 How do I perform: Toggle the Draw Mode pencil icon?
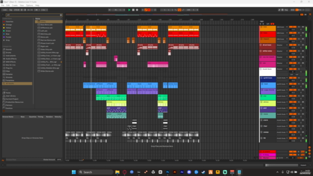pyautogui.click(x=279, y=10)
